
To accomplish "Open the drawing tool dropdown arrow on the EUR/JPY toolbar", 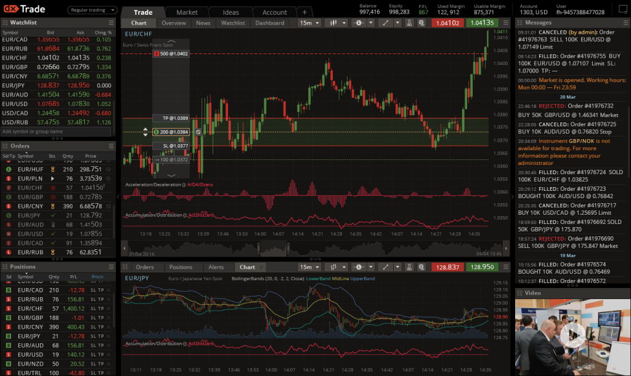I will 397,266.
